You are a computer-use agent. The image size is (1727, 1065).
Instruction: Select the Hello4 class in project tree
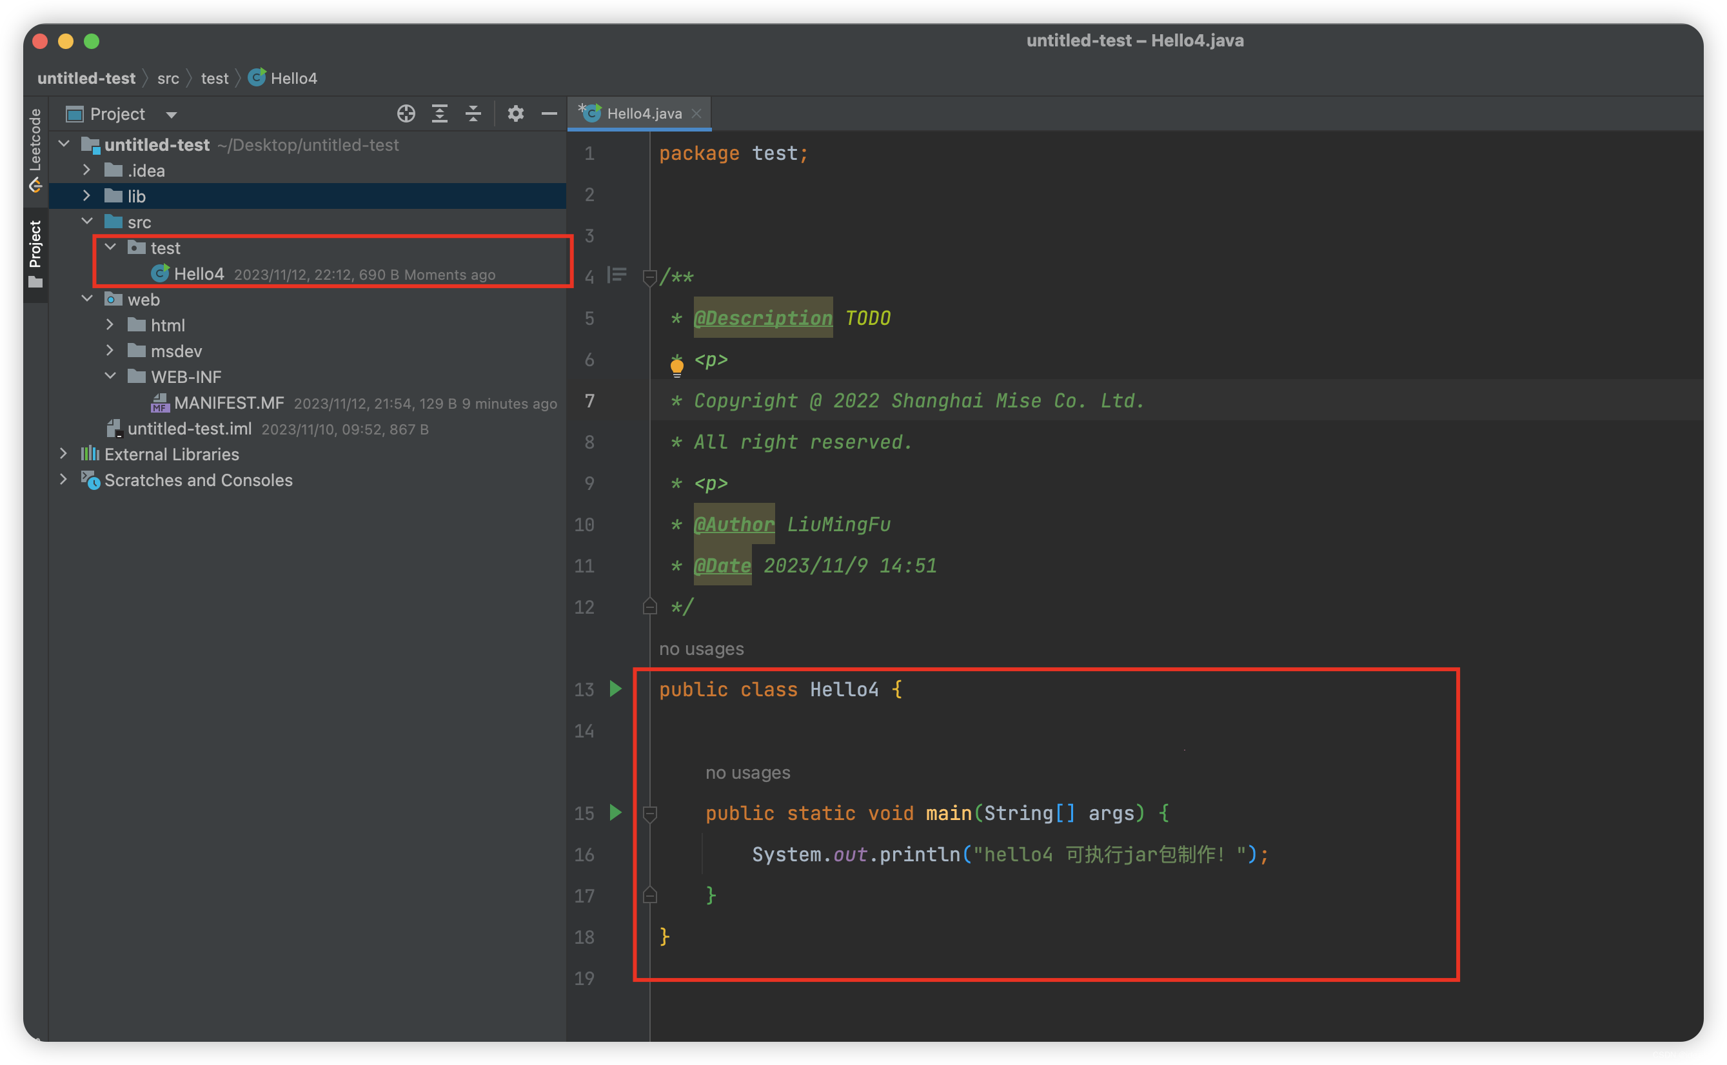pos(307,273)
